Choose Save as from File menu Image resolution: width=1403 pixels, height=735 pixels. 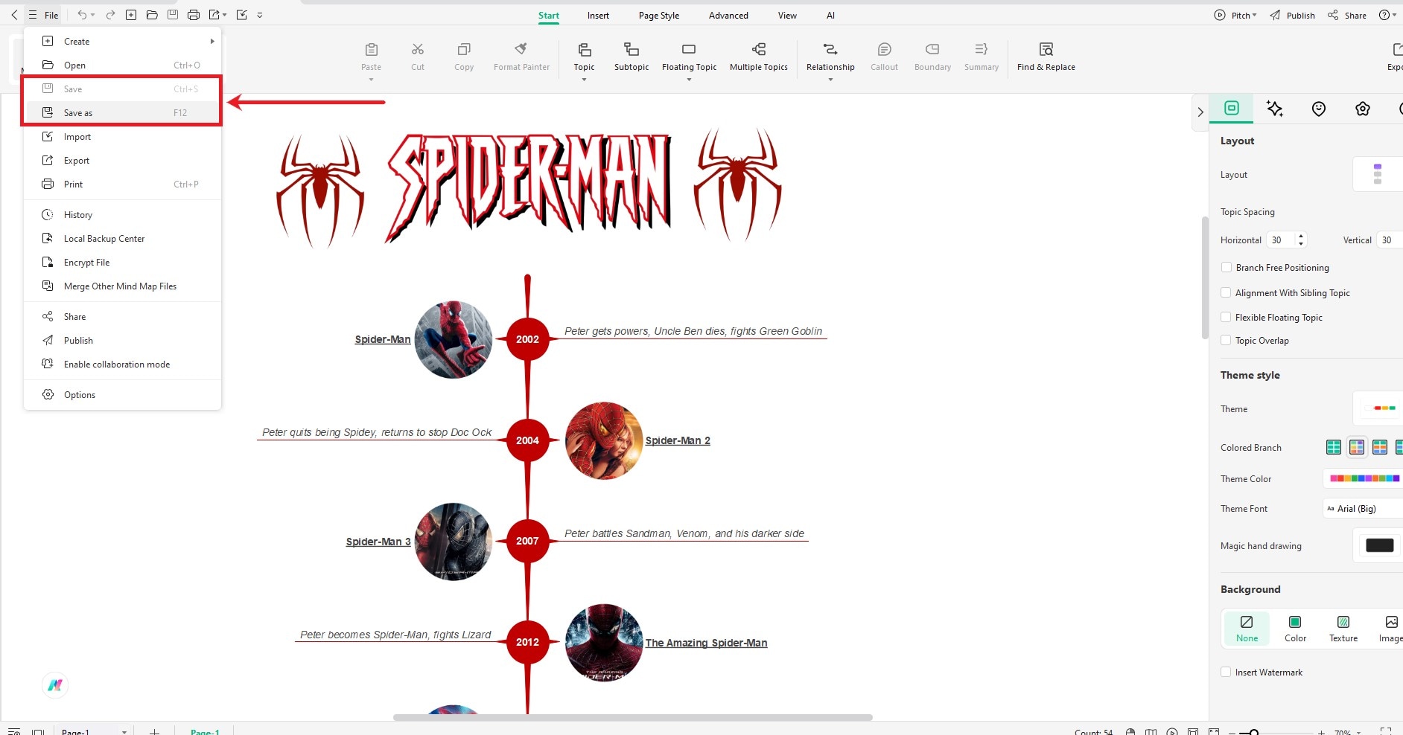(123, 113)
